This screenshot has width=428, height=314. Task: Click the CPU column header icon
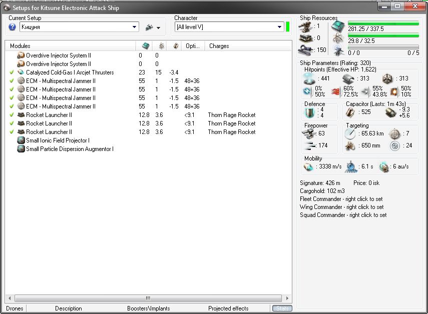pyautogui.click(x=146, y=46)
